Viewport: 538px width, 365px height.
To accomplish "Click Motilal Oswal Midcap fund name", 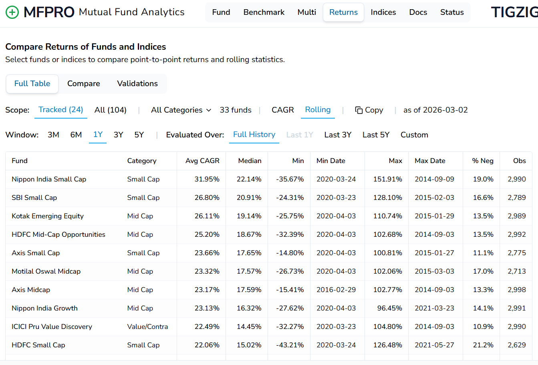I will point(46,272).
